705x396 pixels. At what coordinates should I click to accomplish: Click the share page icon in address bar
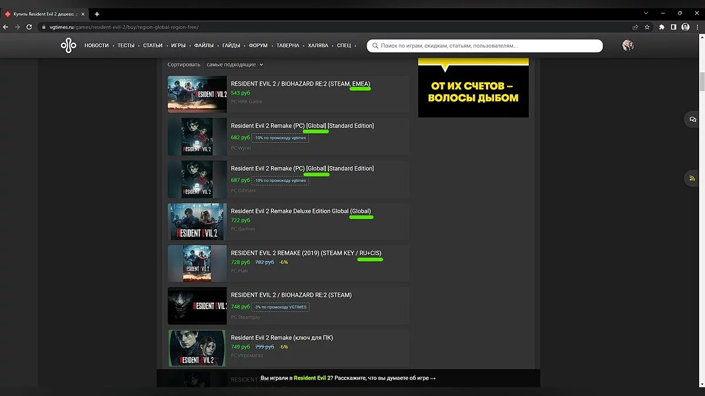point(635,27)
